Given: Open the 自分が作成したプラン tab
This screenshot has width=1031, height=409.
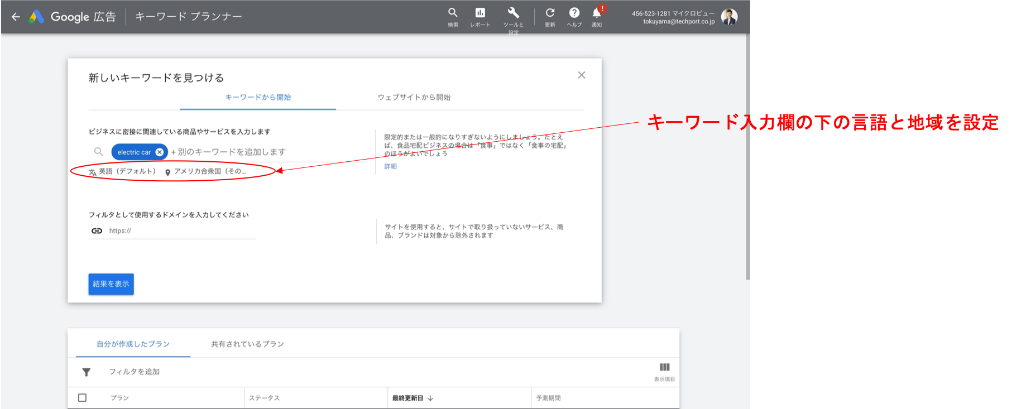Looking at the screenshot, I should (x=133, y=344).
